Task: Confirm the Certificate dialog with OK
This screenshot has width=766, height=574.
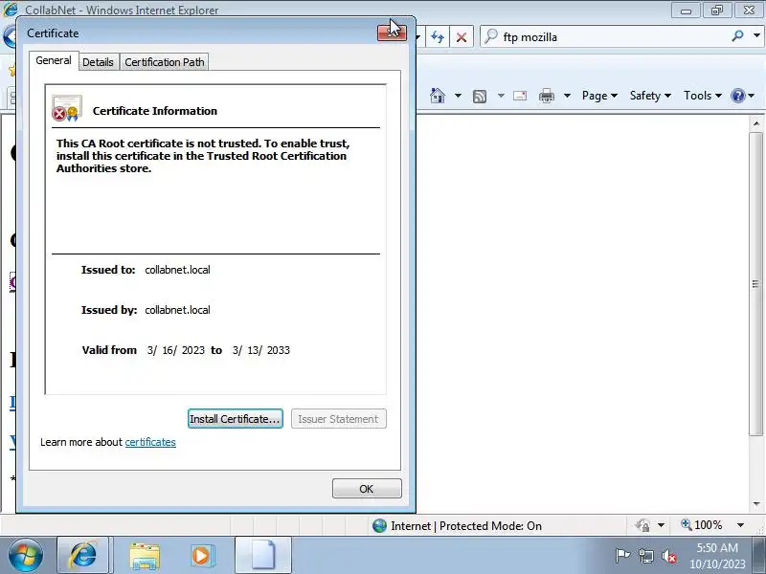Action: point(367,489)
